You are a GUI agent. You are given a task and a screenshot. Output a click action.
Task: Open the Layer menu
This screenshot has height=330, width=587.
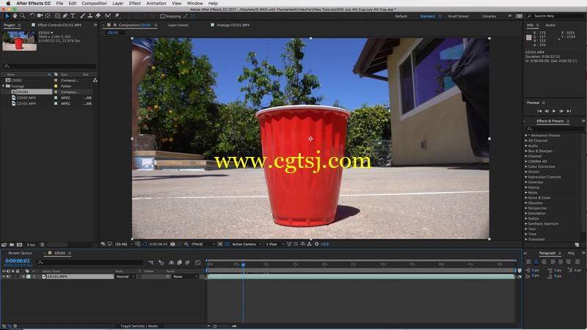click(118, 4)
